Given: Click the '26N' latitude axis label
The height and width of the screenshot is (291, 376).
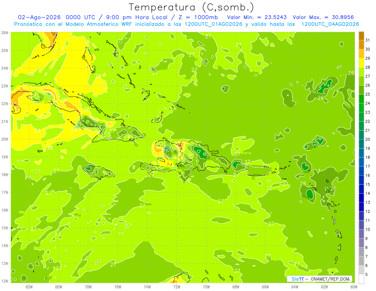Looking at the screenshot, I should (x=5, y=32).
